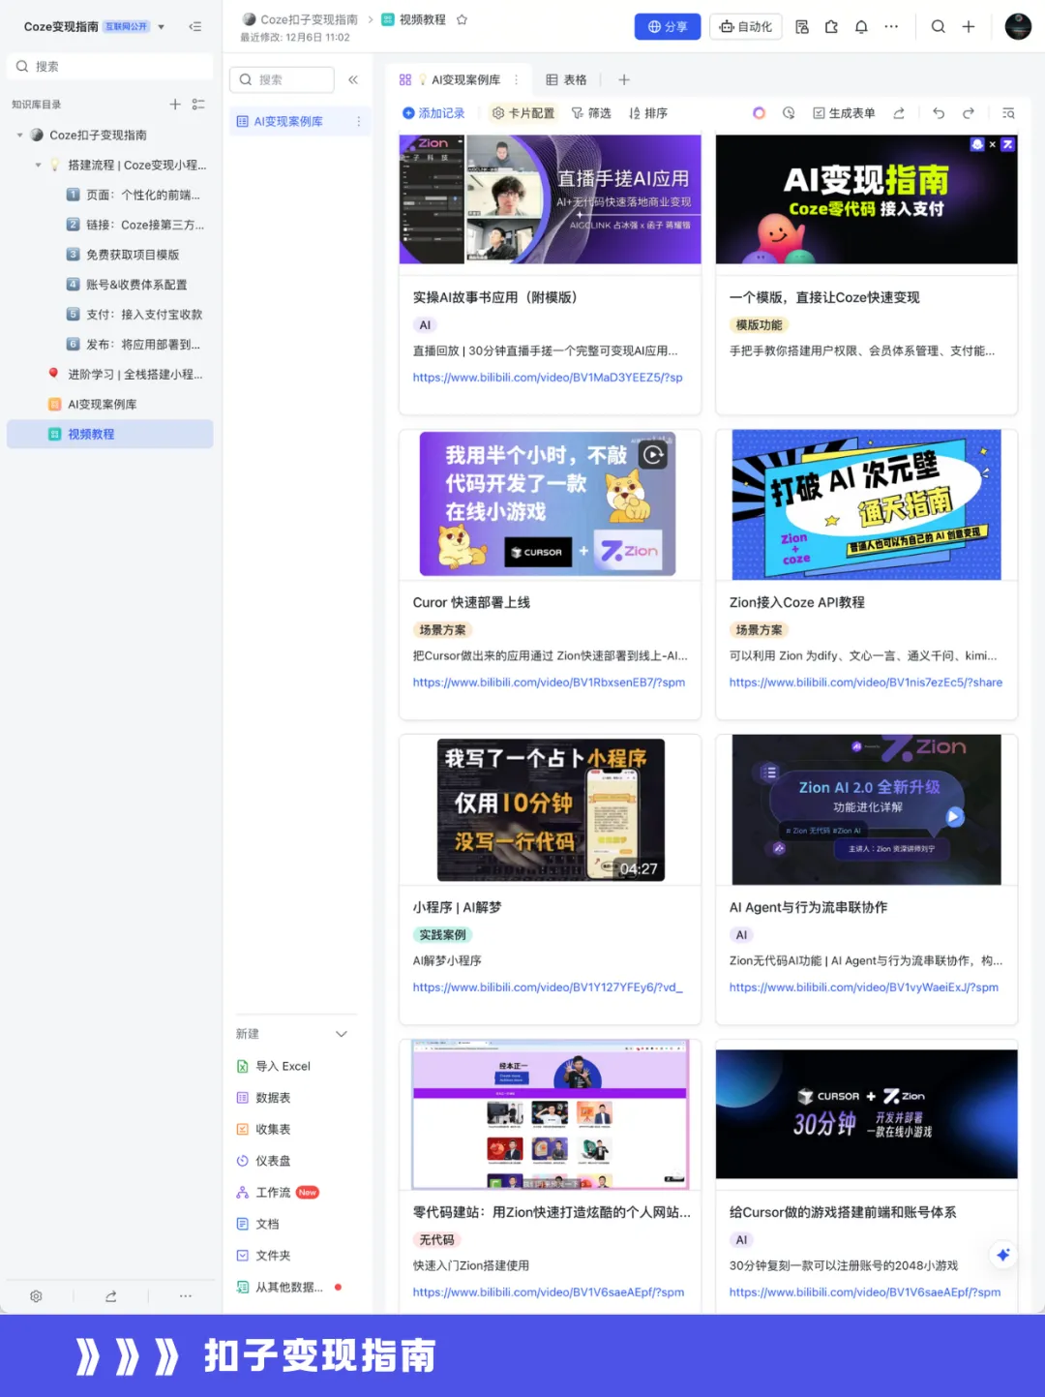Add a new page in 知识库目录
Viewport: 1045px width, 1397px height.
tap(175, 105)
